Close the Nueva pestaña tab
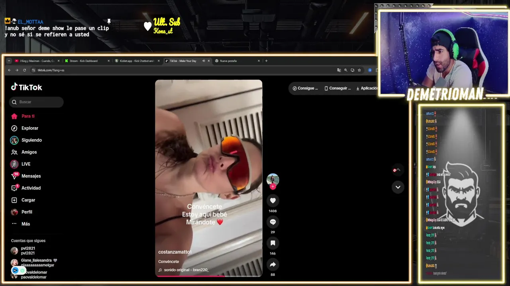510x286 pixels. [259, 61]
